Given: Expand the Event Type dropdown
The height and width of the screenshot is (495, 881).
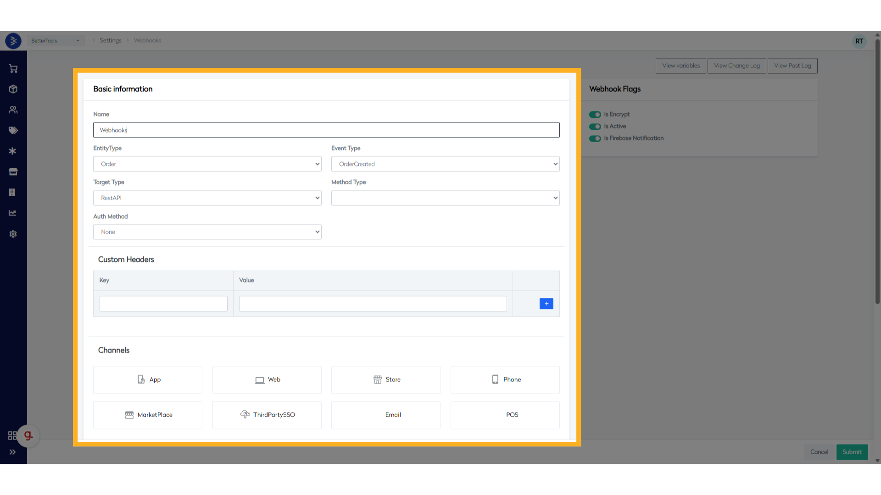Looking at the screenshot, I should coord(445,164).
